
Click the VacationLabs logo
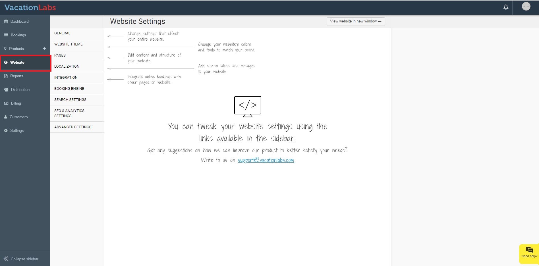pos(30,8)
